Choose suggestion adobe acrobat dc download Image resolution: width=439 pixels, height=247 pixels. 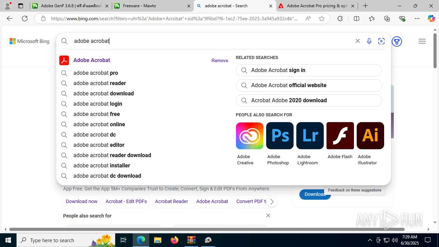click(x=107, y=176)
